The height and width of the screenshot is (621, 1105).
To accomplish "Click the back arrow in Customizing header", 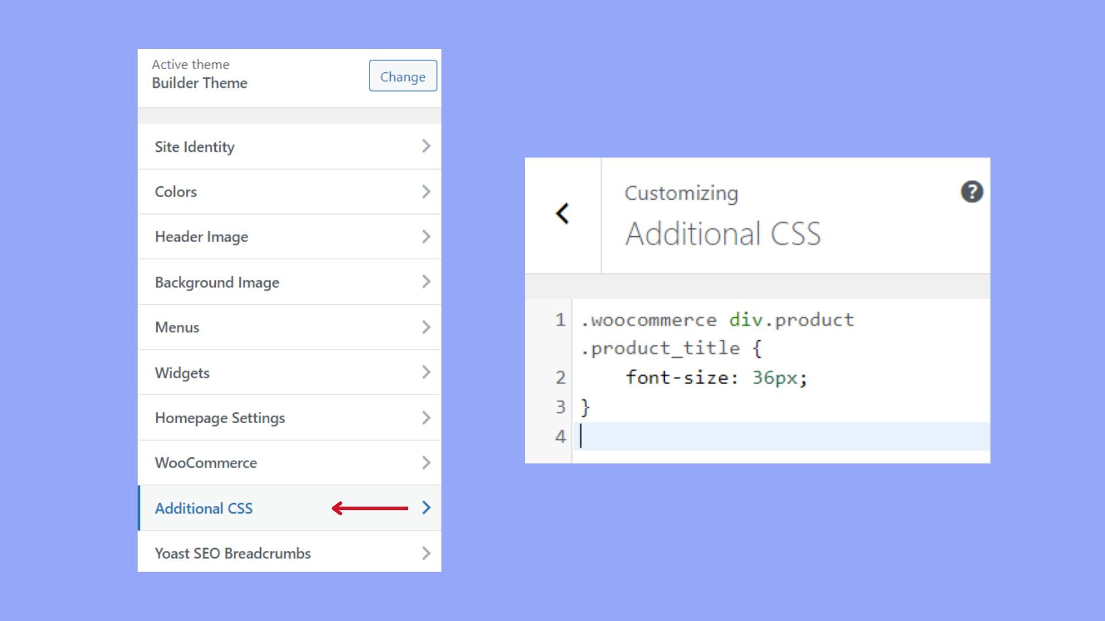I will click(x=562, y=213).
